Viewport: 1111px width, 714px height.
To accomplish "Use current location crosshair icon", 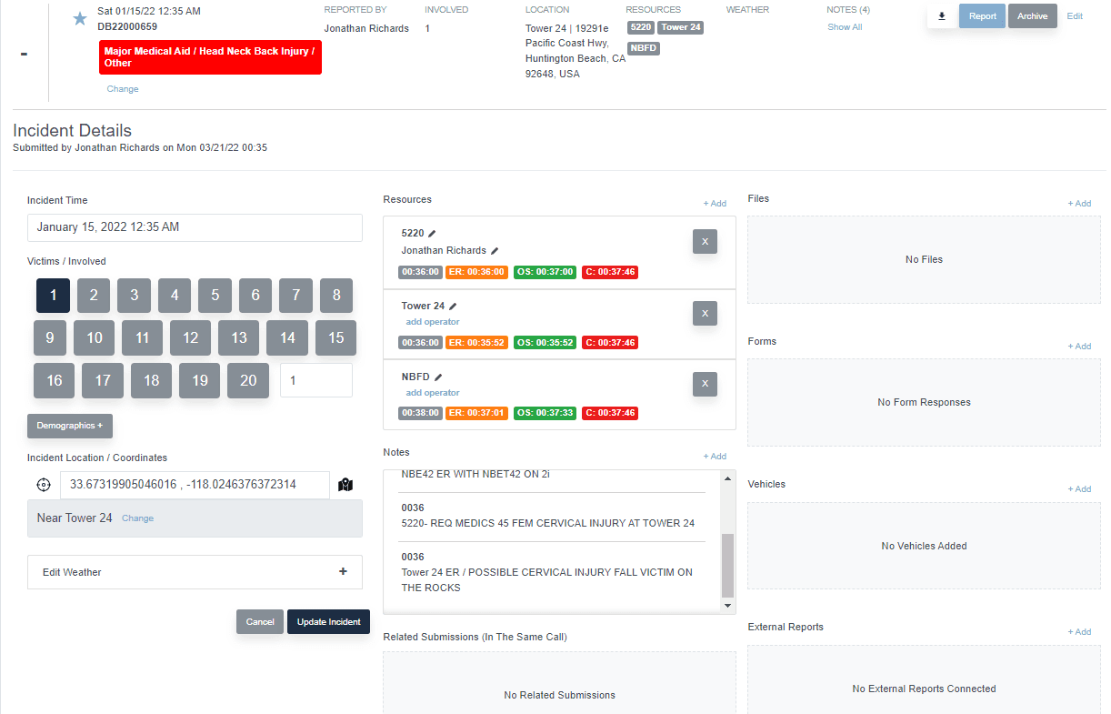I will tap(44, 485).
